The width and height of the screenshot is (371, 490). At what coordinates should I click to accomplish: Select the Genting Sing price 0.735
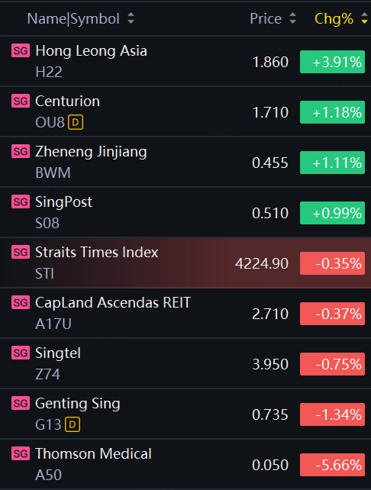[x=270, y=414]
